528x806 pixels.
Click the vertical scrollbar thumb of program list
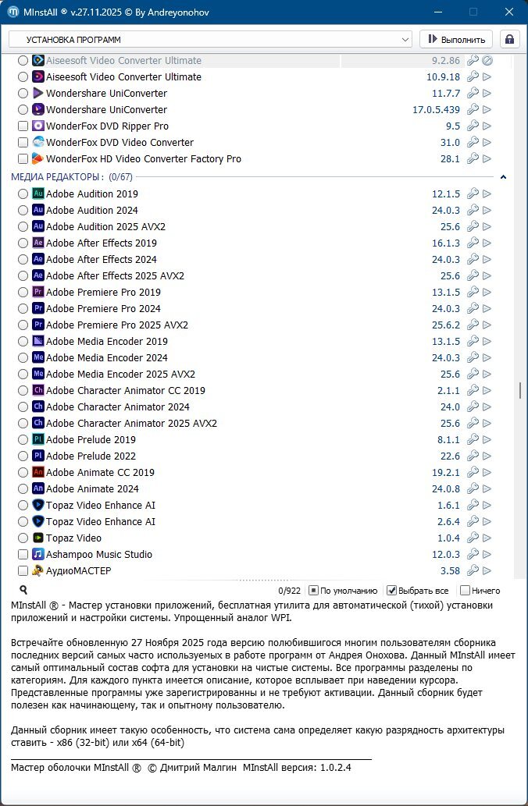click(x=520, y=390)
